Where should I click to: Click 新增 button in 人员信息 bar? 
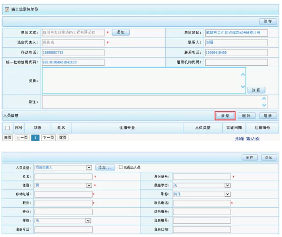[x=225, y=116]
